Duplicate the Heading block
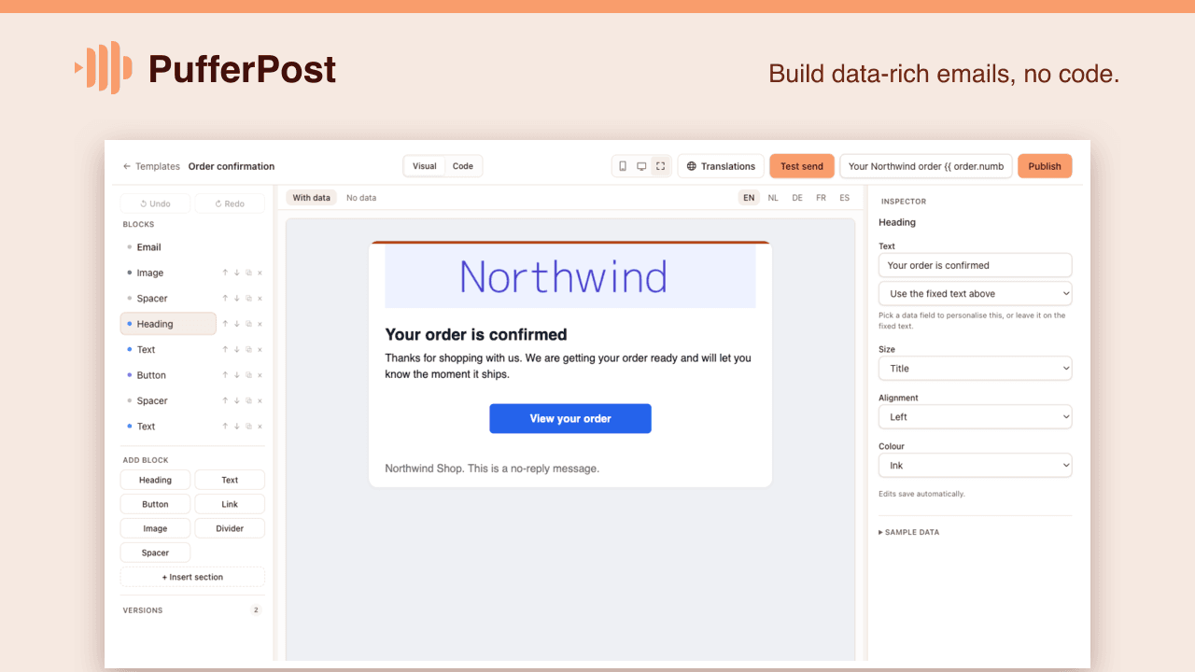1195x672 pixels. (248, 324)
